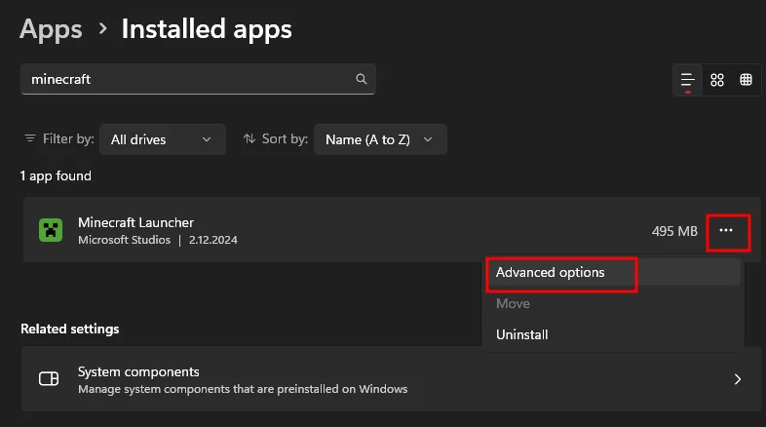The image size is (766, 427).
Task: Click the Sort by label
Action: [285, 138]
